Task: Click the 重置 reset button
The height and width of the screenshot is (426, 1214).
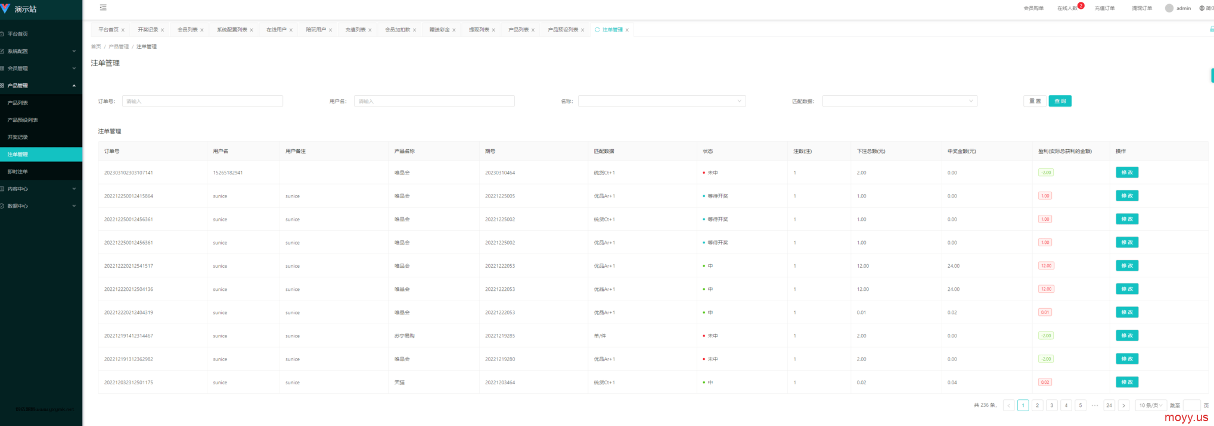Action: 1035,101
